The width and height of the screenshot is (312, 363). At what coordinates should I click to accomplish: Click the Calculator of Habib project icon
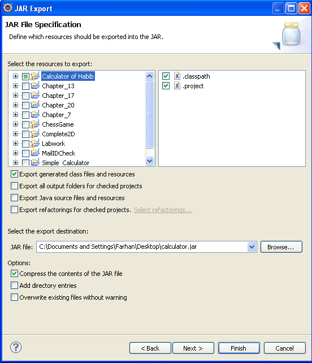(35, 76)
